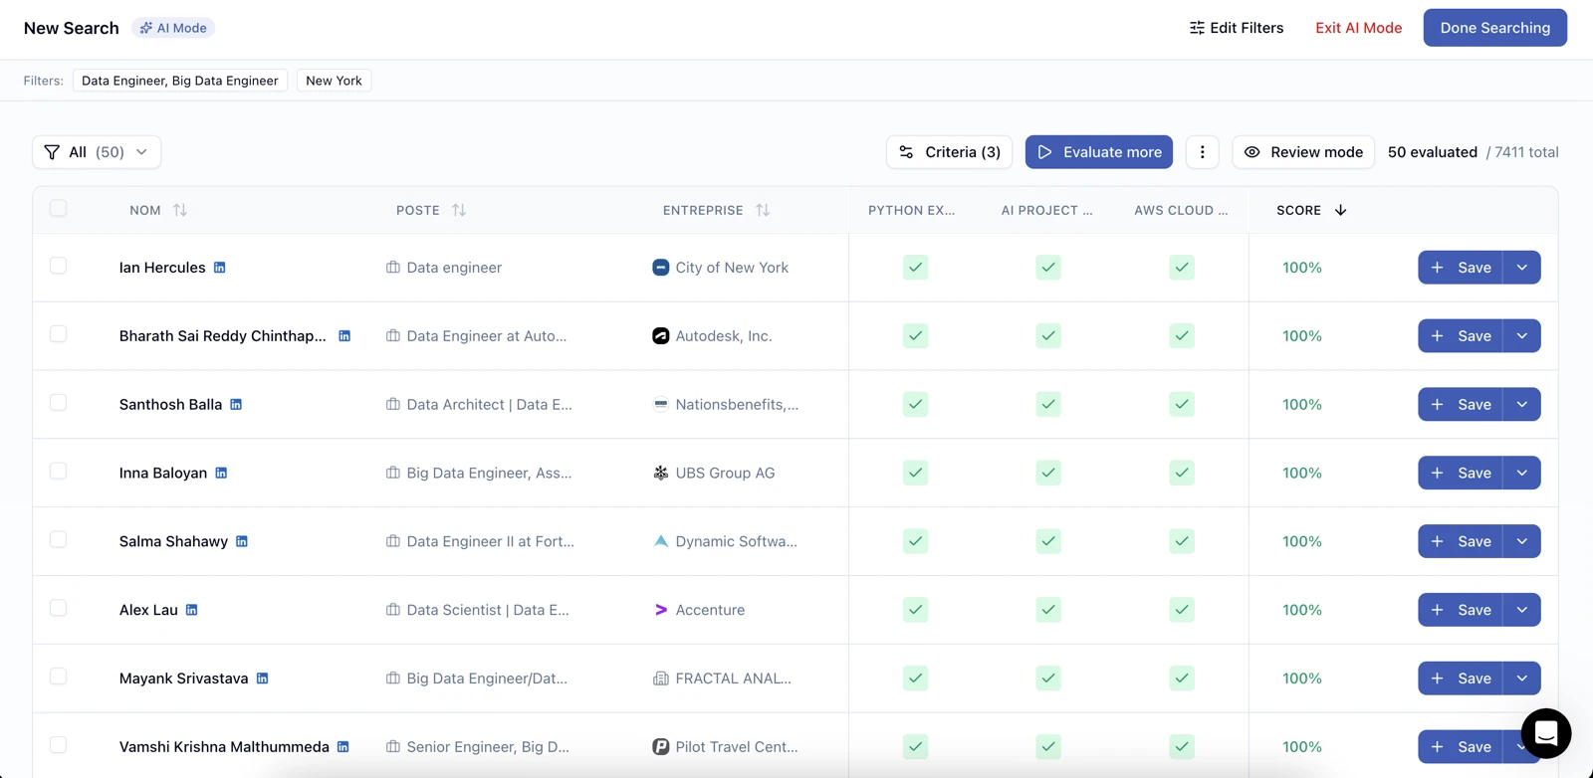
Task: Click the Data Engineer, Big Data Engineer filter
Action: [180, 81]
